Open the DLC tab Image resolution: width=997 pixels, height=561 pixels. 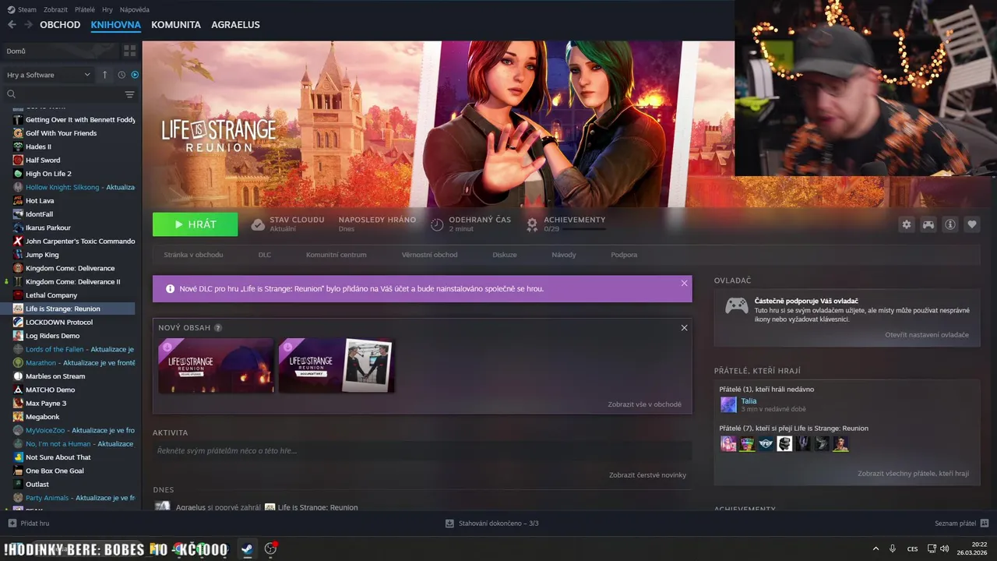pyautogui.click(x=265, y=255)
